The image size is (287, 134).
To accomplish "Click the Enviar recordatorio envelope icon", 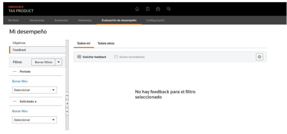I will pyautogui.click(x=116, y=57).
